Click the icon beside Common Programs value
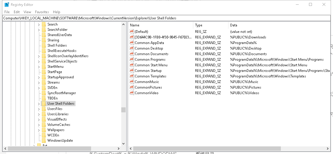Viewport: 333px width, 154px height. pos(132,59)
